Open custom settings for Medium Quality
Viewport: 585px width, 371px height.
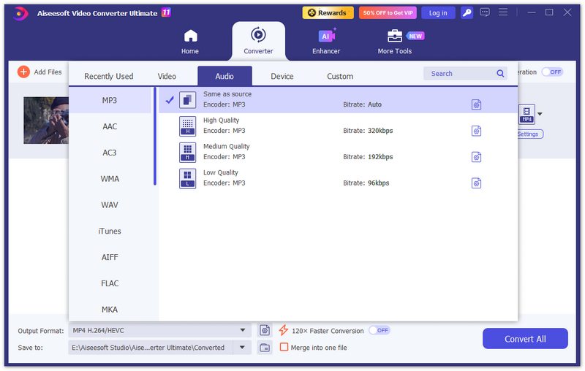coord(477,157)
